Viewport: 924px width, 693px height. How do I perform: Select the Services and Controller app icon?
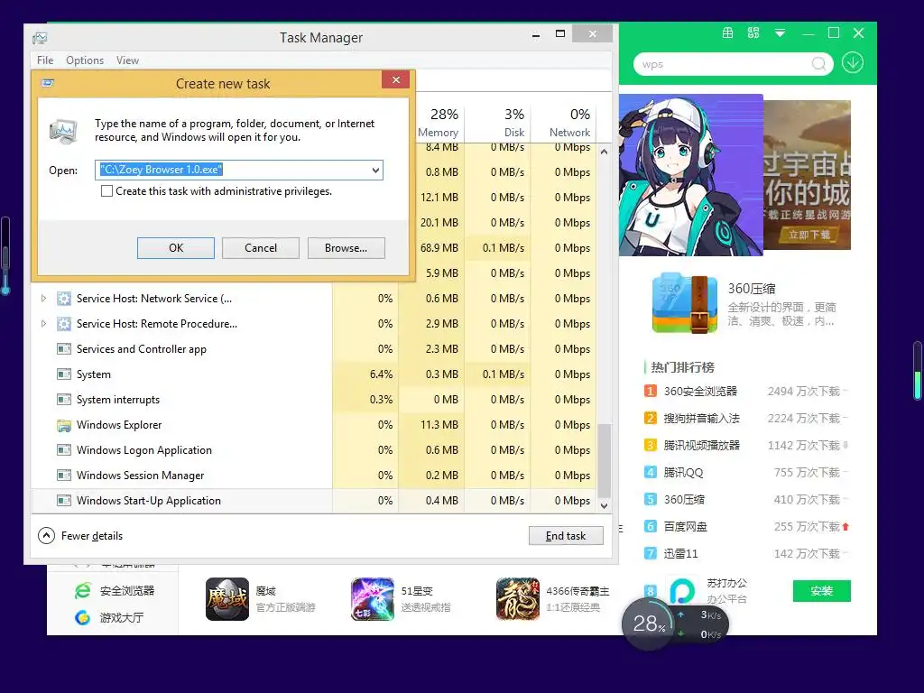coord(64,349)
